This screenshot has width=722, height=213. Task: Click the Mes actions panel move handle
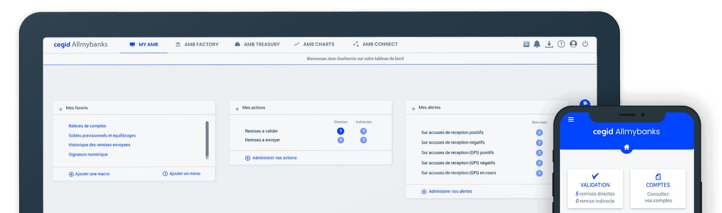coord(237,109)
